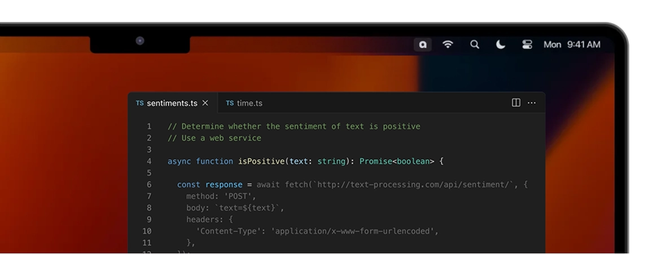Screen dimensions: 657x254
Task: Click the Promise<boolean> return type
Action: click(397, 161)
